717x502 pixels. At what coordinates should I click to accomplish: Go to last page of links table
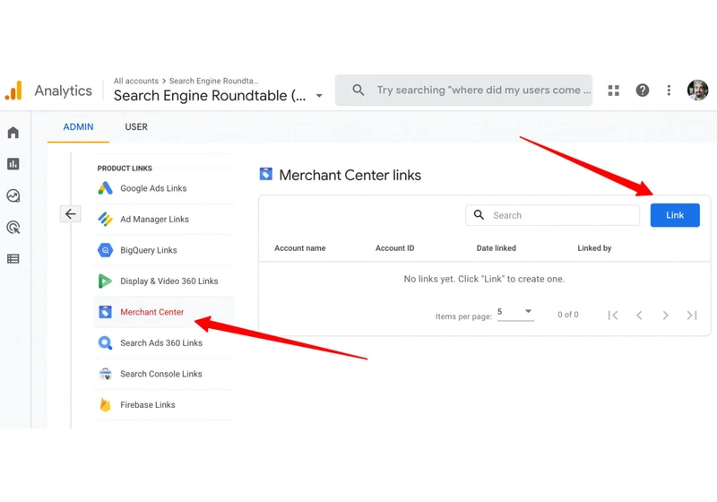pos(692,315)
